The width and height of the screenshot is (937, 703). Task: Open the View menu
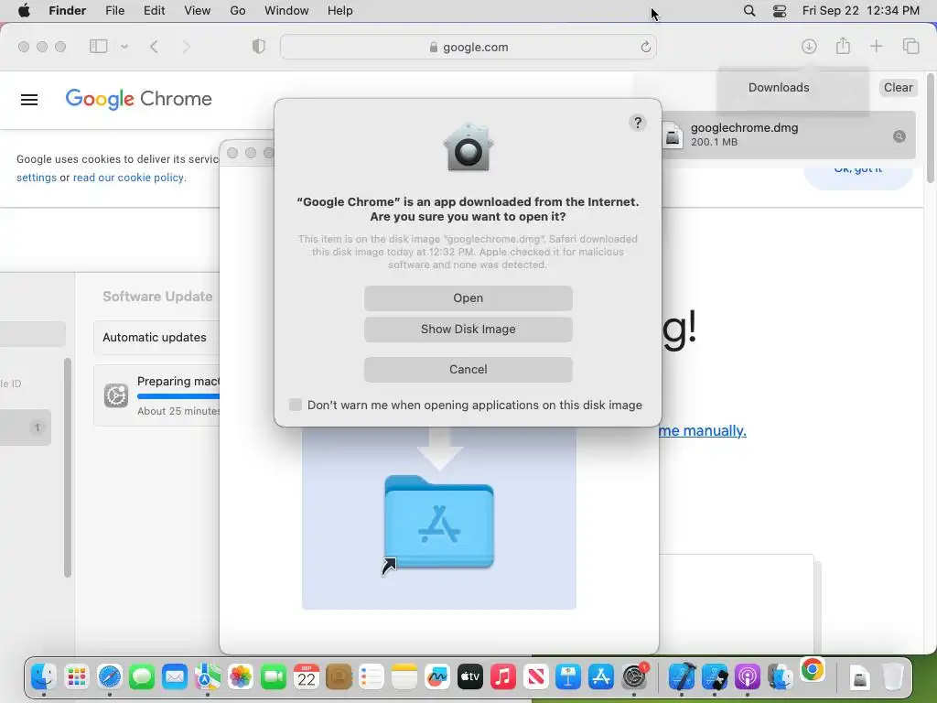click(x=198, y=11)
